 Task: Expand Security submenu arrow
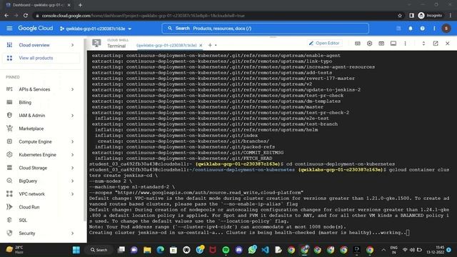point(72,233)
